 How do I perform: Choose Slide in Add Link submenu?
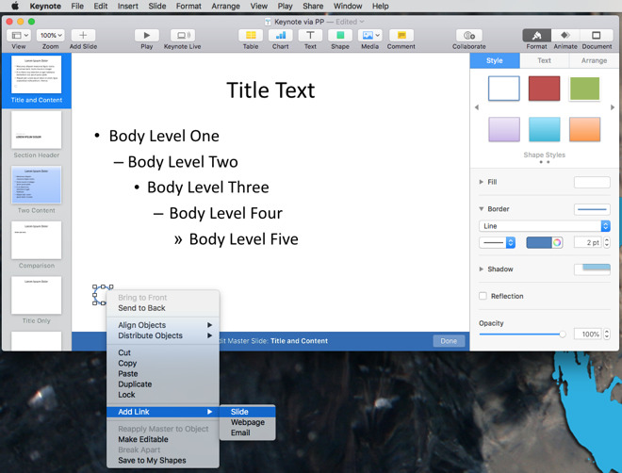248,412
